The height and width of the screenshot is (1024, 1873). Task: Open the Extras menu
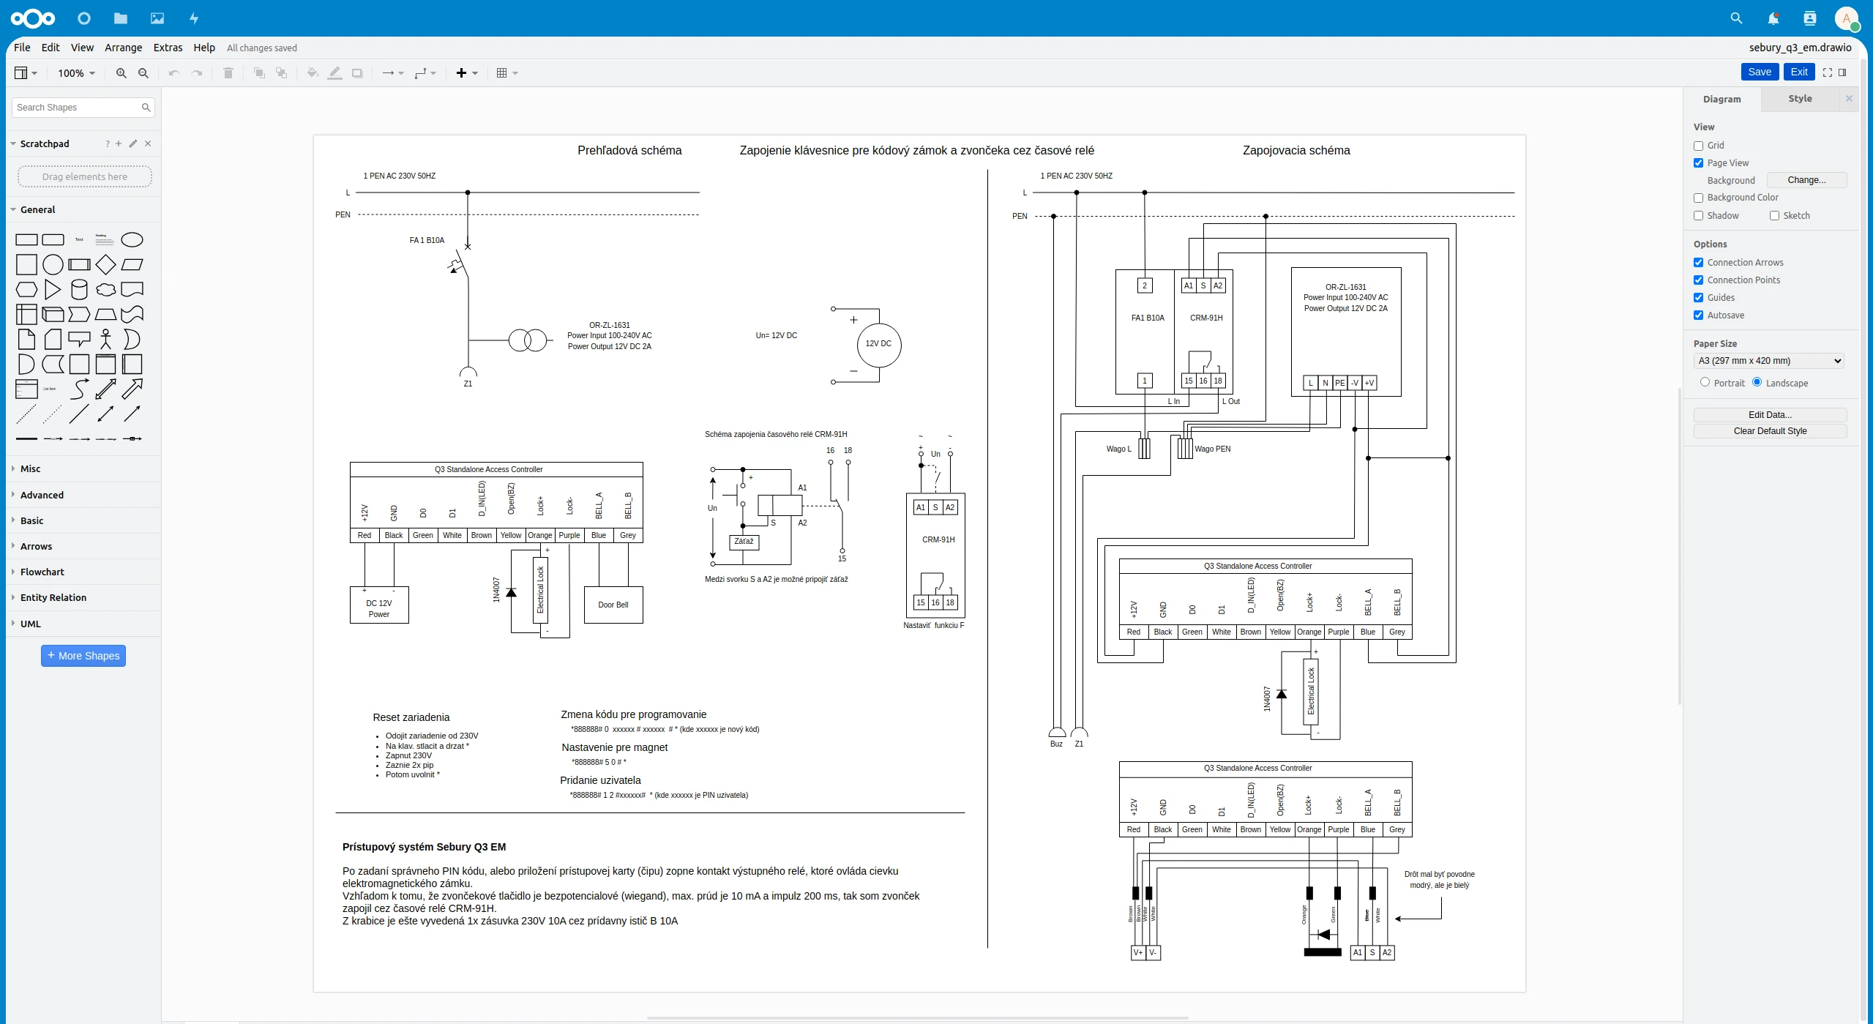(168, 48)
